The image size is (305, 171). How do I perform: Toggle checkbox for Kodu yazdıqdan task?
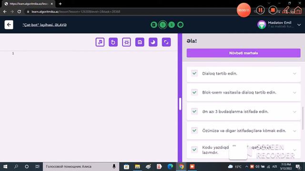pos(194,150)
